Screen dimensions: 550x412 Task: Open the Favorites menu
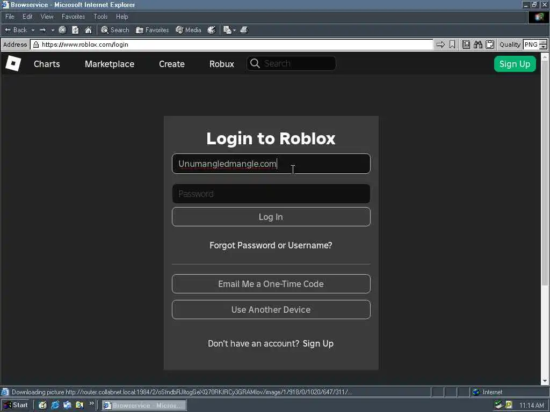point(73,17)
